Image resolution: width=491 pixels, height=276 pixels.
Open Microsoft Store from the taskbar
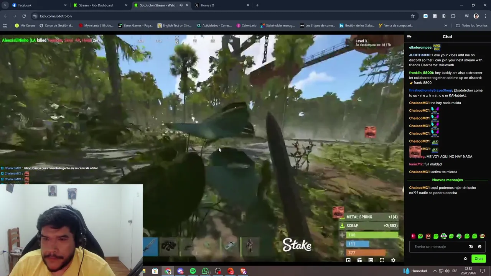point(155,271)
